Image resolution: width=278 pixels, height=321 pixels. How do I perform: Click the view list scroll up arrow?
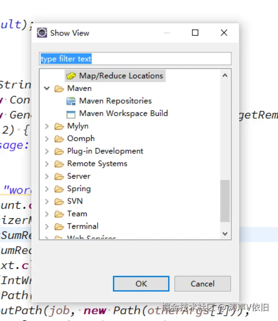pos(225,76)
